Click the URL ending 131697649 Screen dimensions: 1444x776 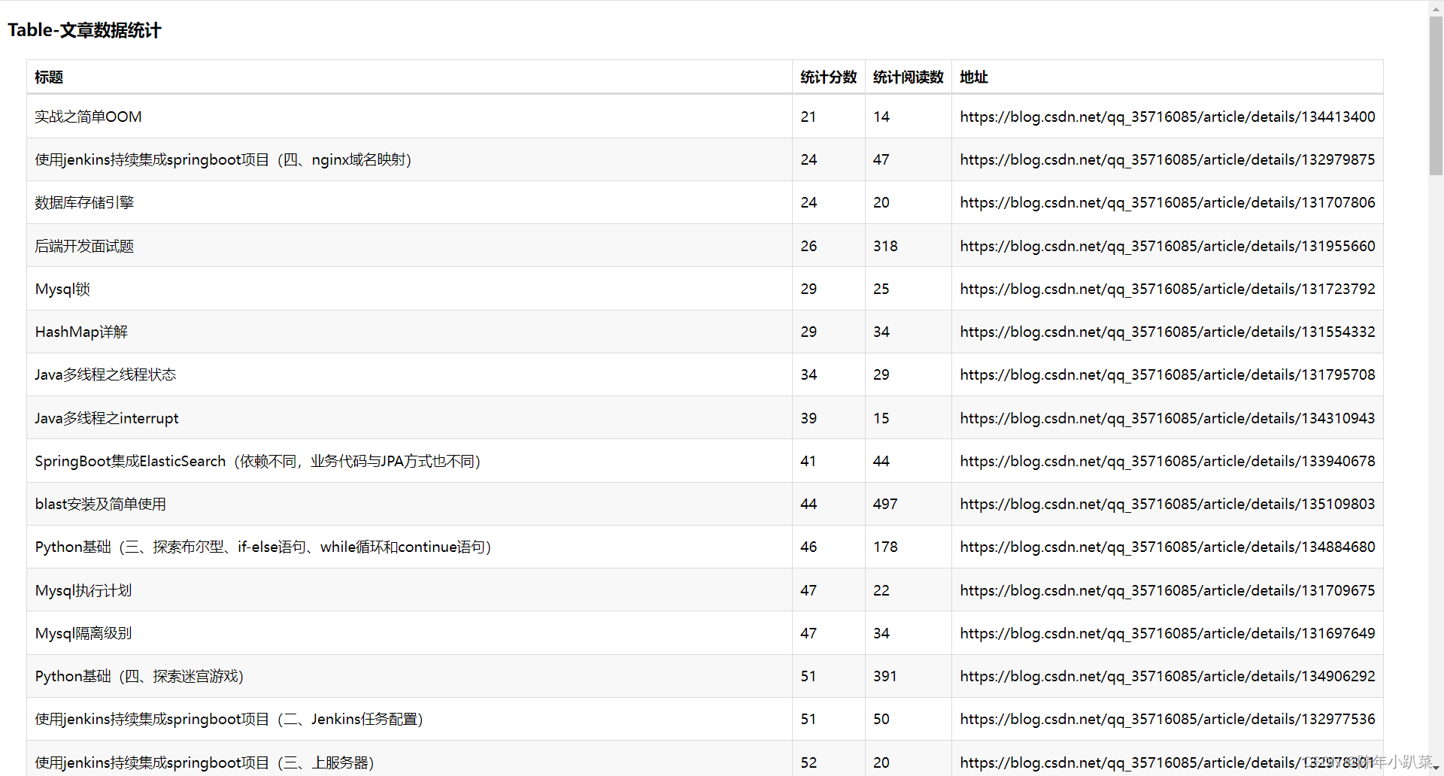1167,633
